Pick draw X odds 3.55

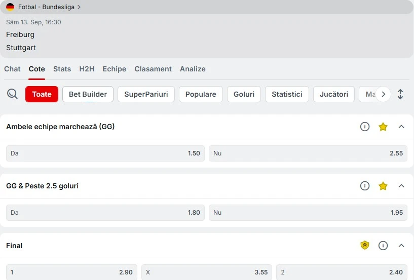click(207, 272)
